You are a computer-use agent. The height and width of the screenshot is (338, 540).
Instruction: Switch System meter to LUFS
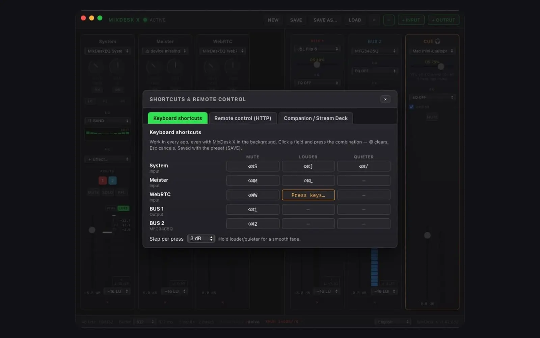pyautogui.click(x=124, y=208)
